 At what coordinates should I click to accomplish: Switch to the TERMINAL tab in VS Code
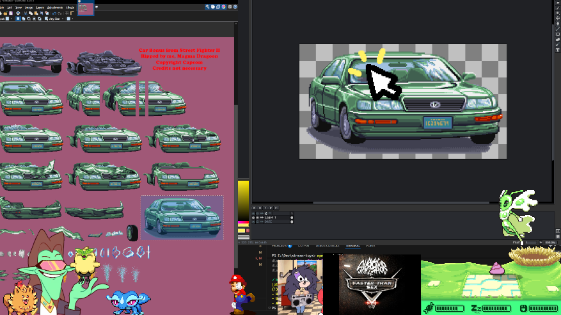click(352, 246)
